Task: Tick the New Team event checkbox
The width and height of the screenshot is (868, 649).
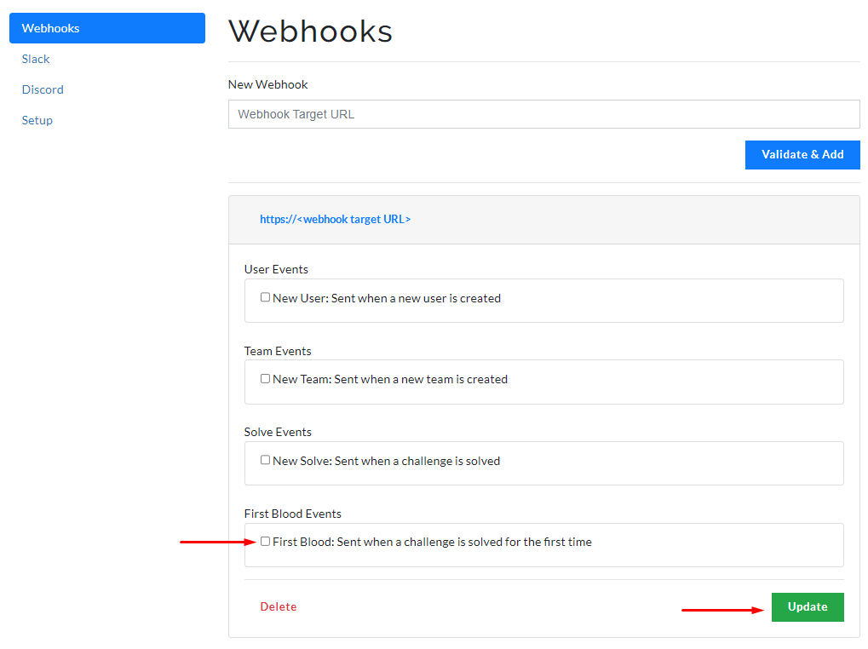Action: pos(266,378)
